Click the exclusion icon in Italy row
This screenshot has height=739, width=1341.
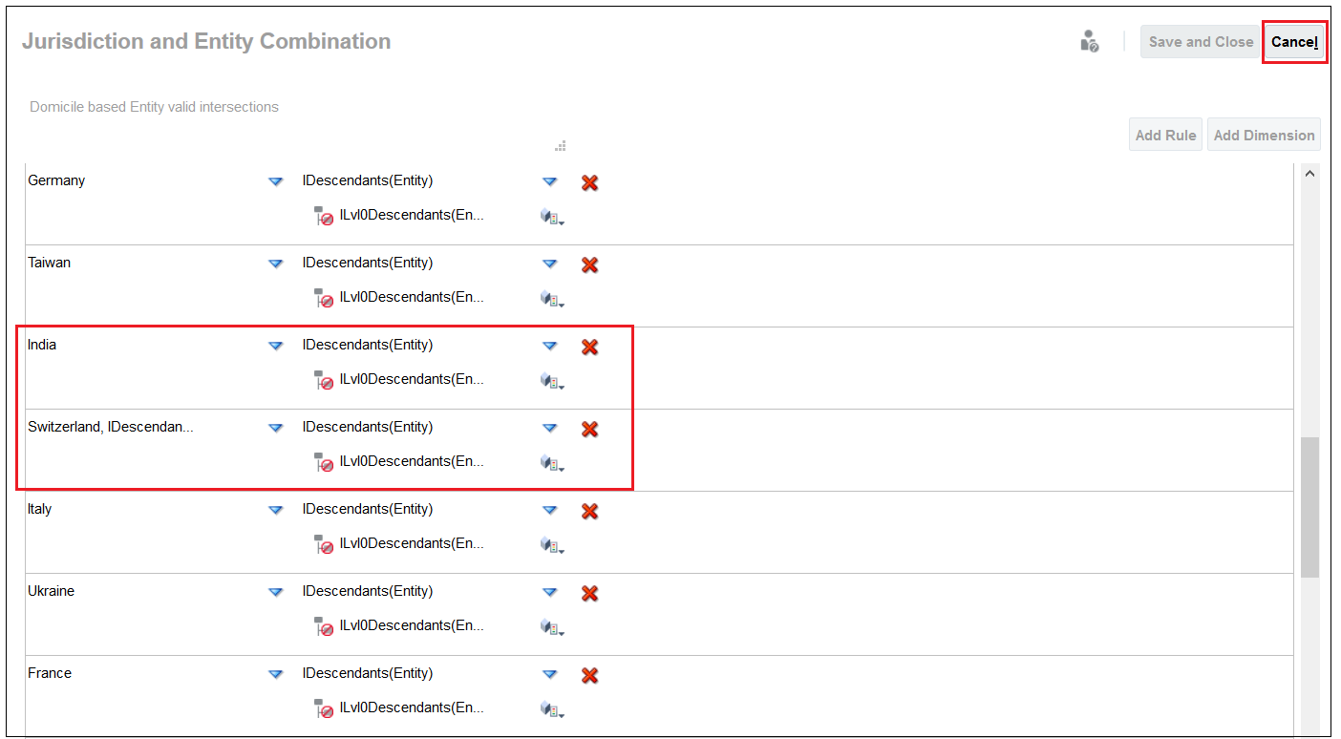click(324, 544)
